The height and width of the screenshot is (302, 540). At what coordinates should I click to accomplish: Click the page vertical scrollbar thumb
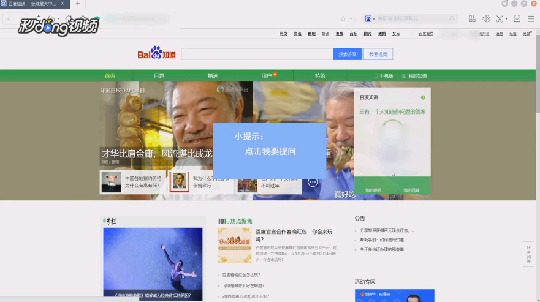[x=538, y=73]
